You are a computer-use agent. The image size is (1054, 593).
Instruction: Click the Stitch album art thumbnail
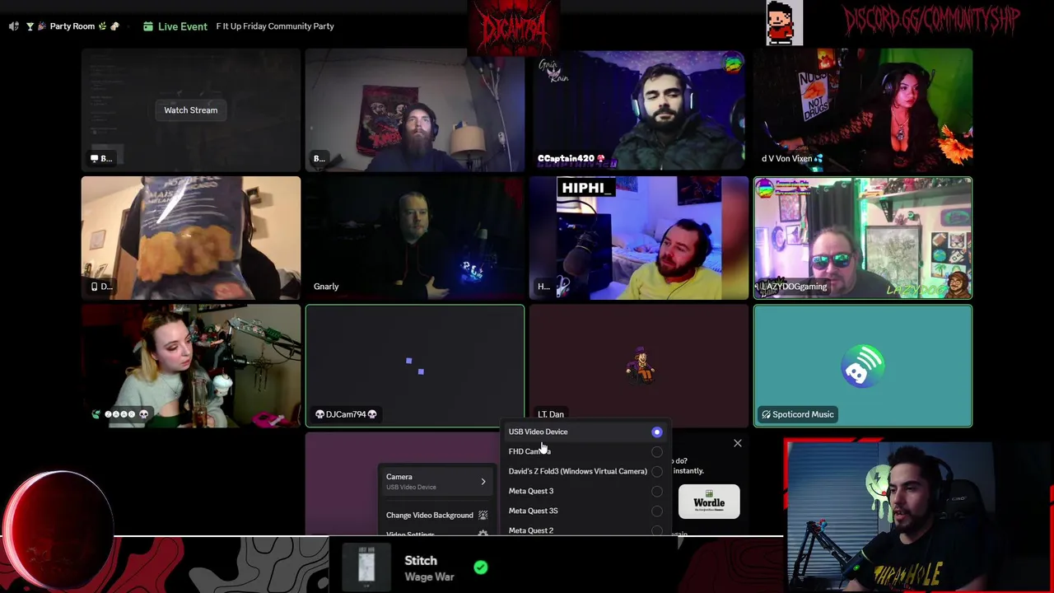point(366,567)
